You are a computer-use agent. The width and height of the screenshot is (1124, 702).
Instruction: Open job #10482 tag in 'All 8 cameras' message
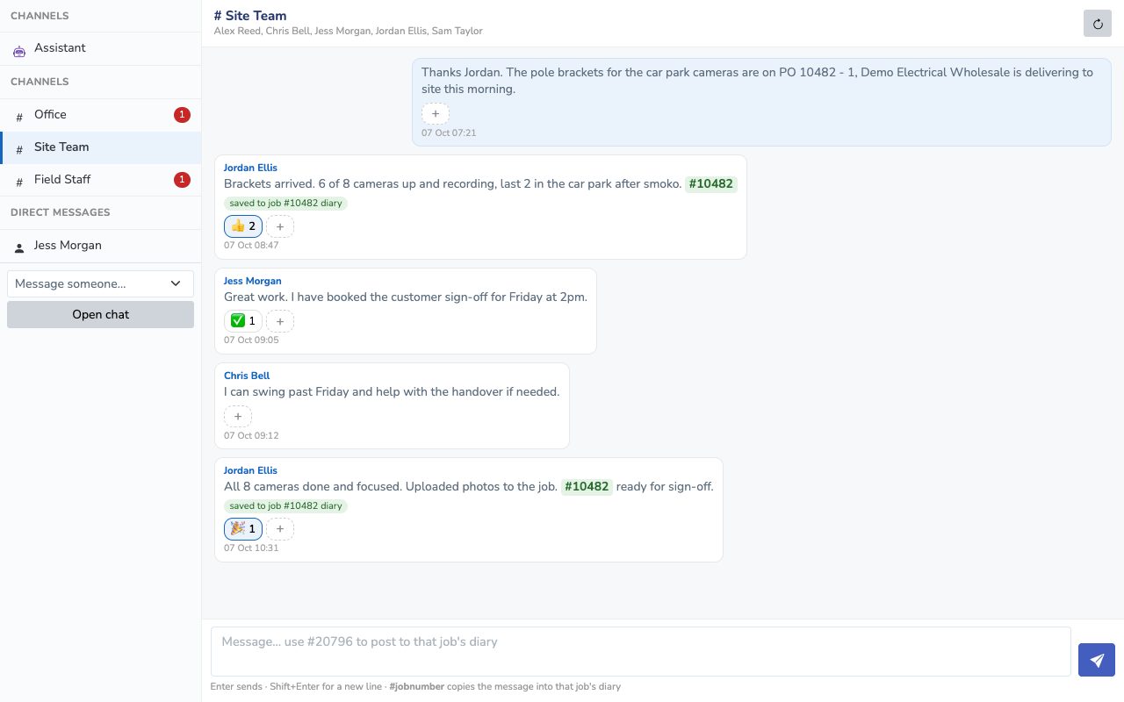587,487
